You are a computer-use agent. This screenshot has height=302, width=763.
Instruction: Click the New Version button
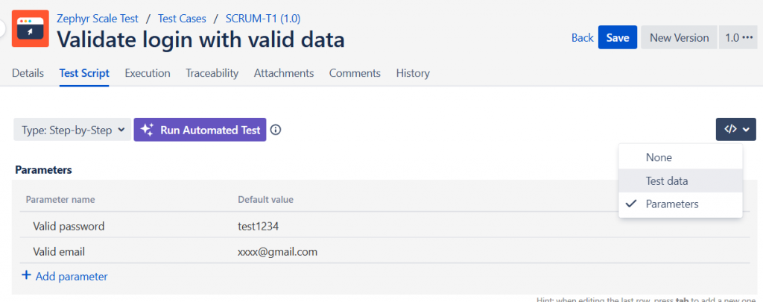[x=679, y=37]
